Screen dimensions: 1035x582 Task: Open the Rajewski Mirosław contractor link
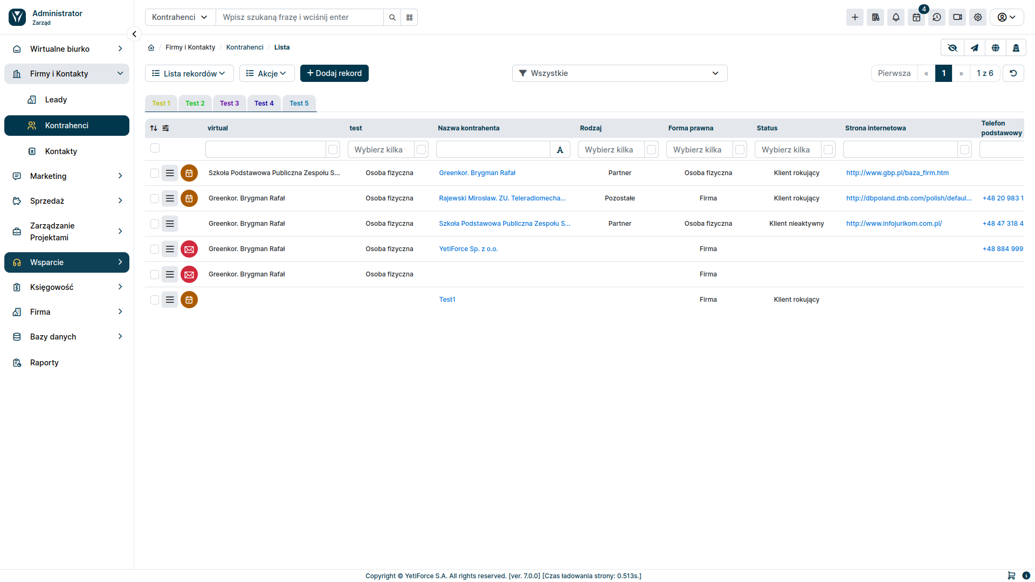click(502, 198)
